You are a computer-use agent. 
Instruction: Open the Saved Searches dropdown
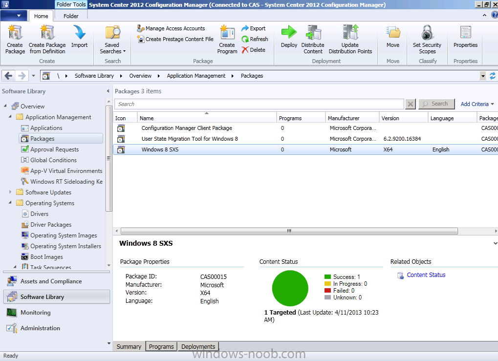(113, 40)
